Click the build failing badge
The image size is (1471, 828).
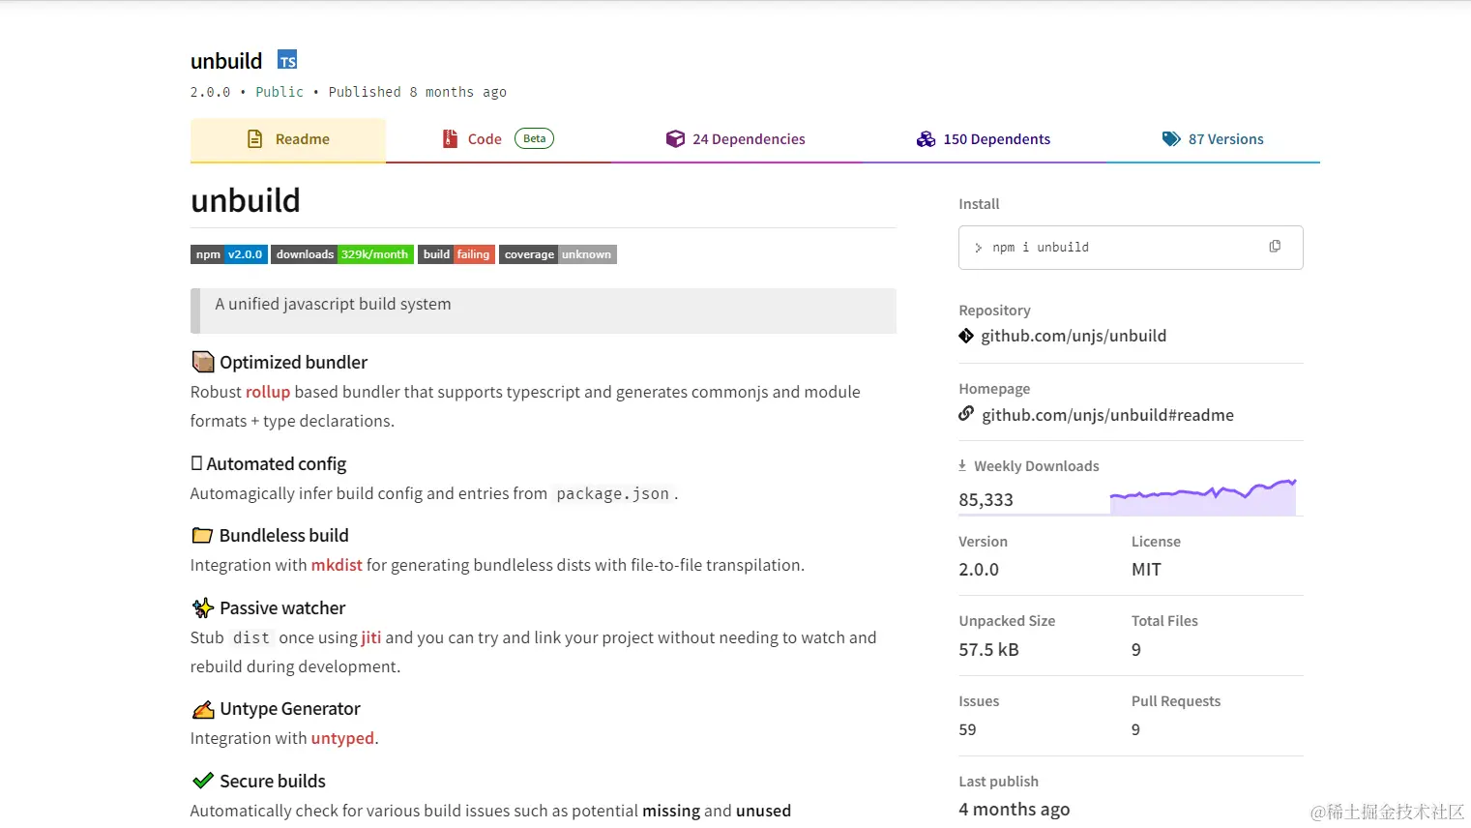(x=456, y=254)
